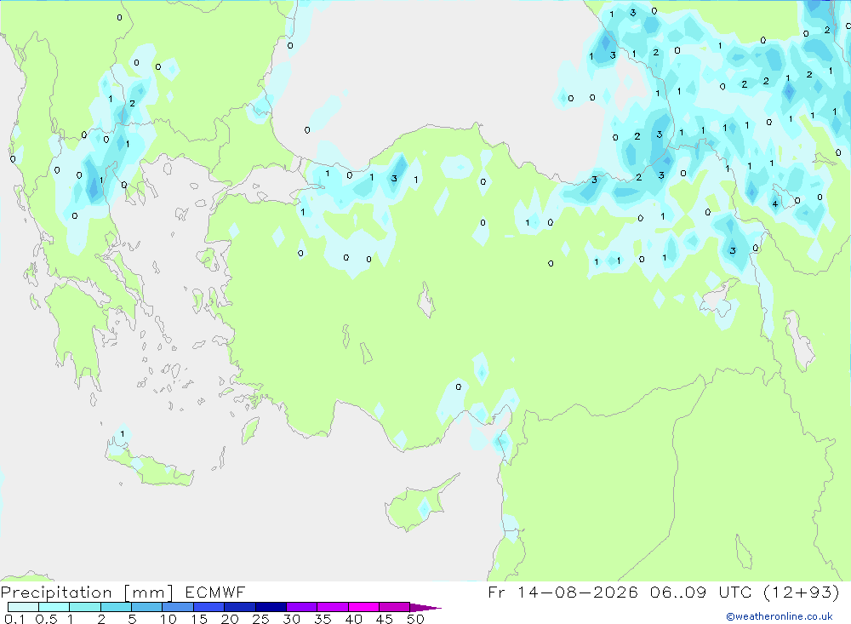Screen dimensions: 851x624
Task: Click the 'Precipitation [mm]' title text
Action: (x=87, y=592)
